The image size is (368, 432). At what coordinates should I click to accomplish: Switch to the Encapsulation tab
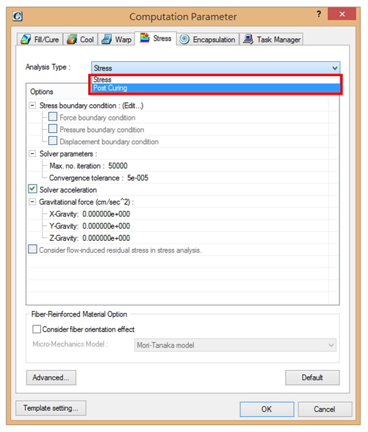(208, 39)
